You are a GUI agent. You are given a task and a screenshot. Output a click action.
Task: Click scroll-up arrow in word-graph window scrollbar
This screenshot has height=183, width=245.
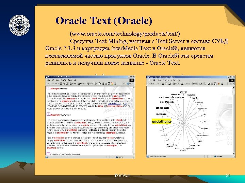pos(233,87)
